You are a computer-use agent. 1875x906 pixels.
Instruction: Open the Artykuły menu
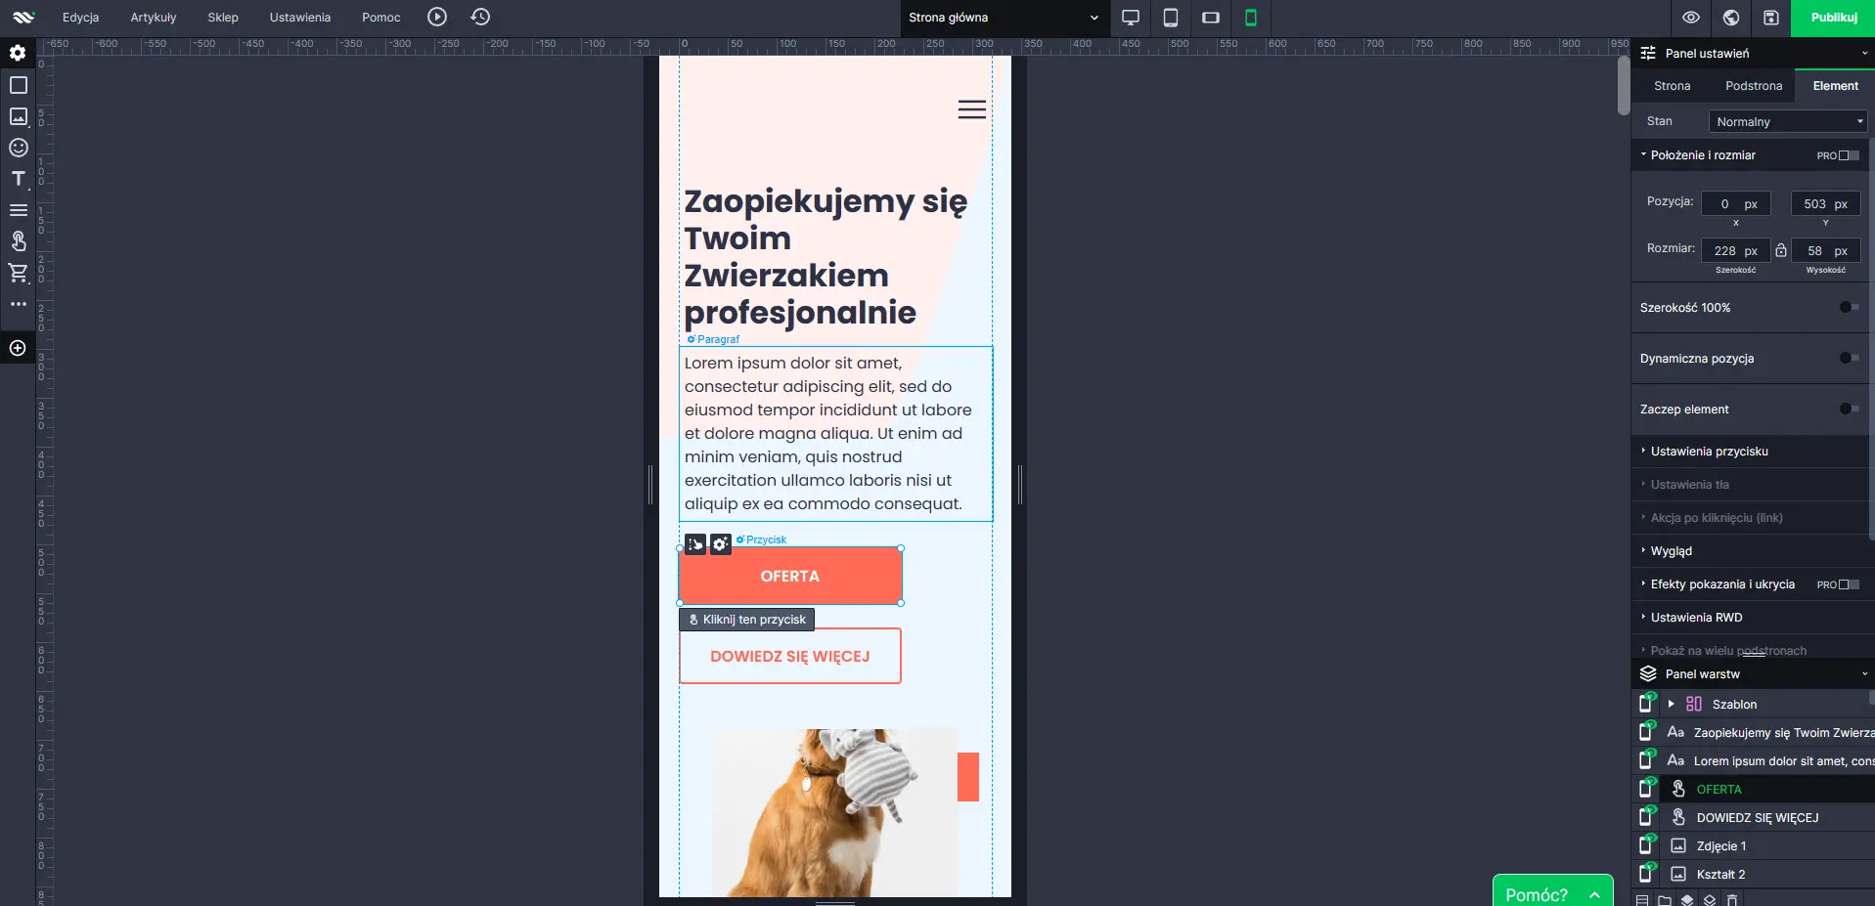tap(154, 18)
